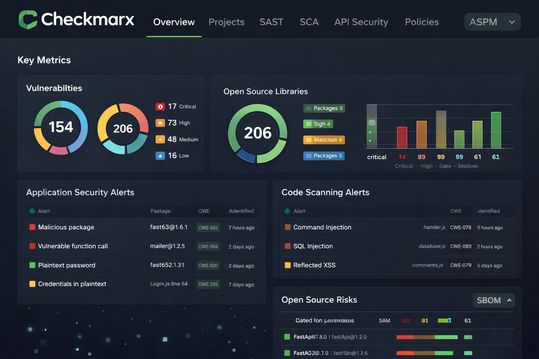Click marker beside SQL Injection
The height and width of the screenshot is (359, 539).
pyautogui.click(x=288, y=246)
